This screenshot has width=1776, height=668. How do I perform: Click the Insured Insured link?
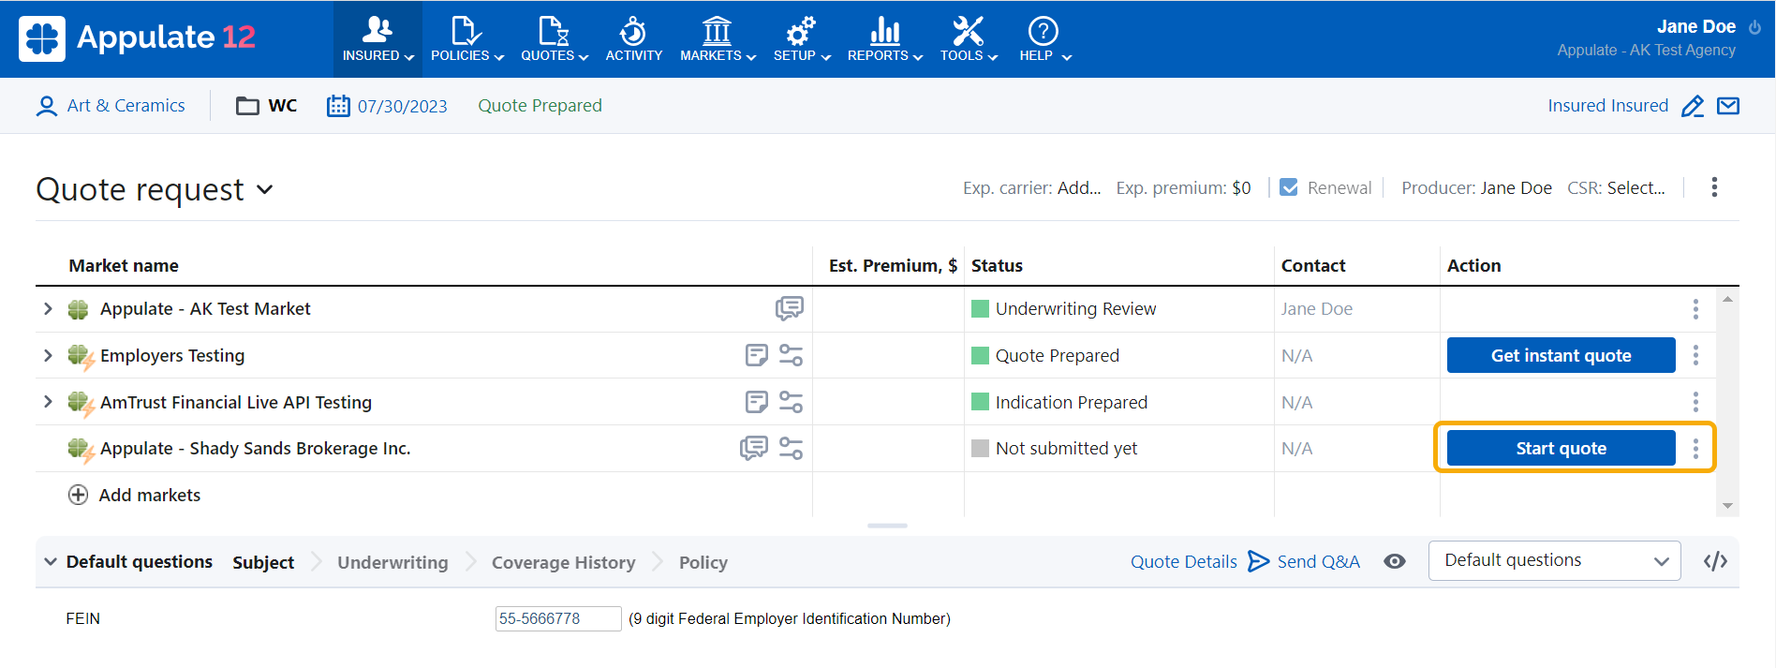tap(1607, 106)
